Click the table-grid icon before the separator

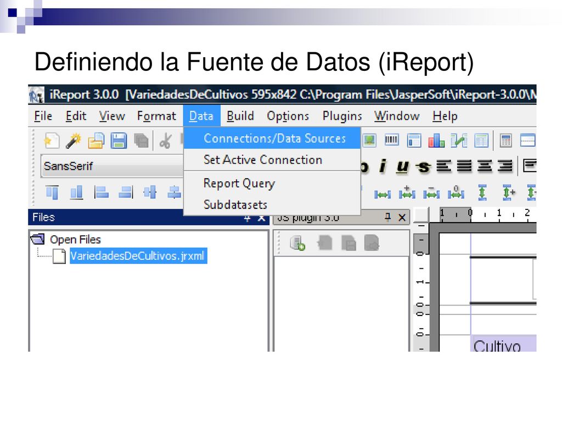[x=481, y=140]
